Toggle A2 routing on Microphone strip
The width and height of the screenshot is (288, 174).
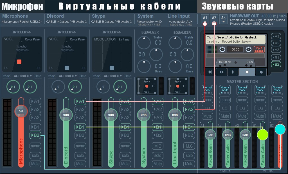click(35, 109)
